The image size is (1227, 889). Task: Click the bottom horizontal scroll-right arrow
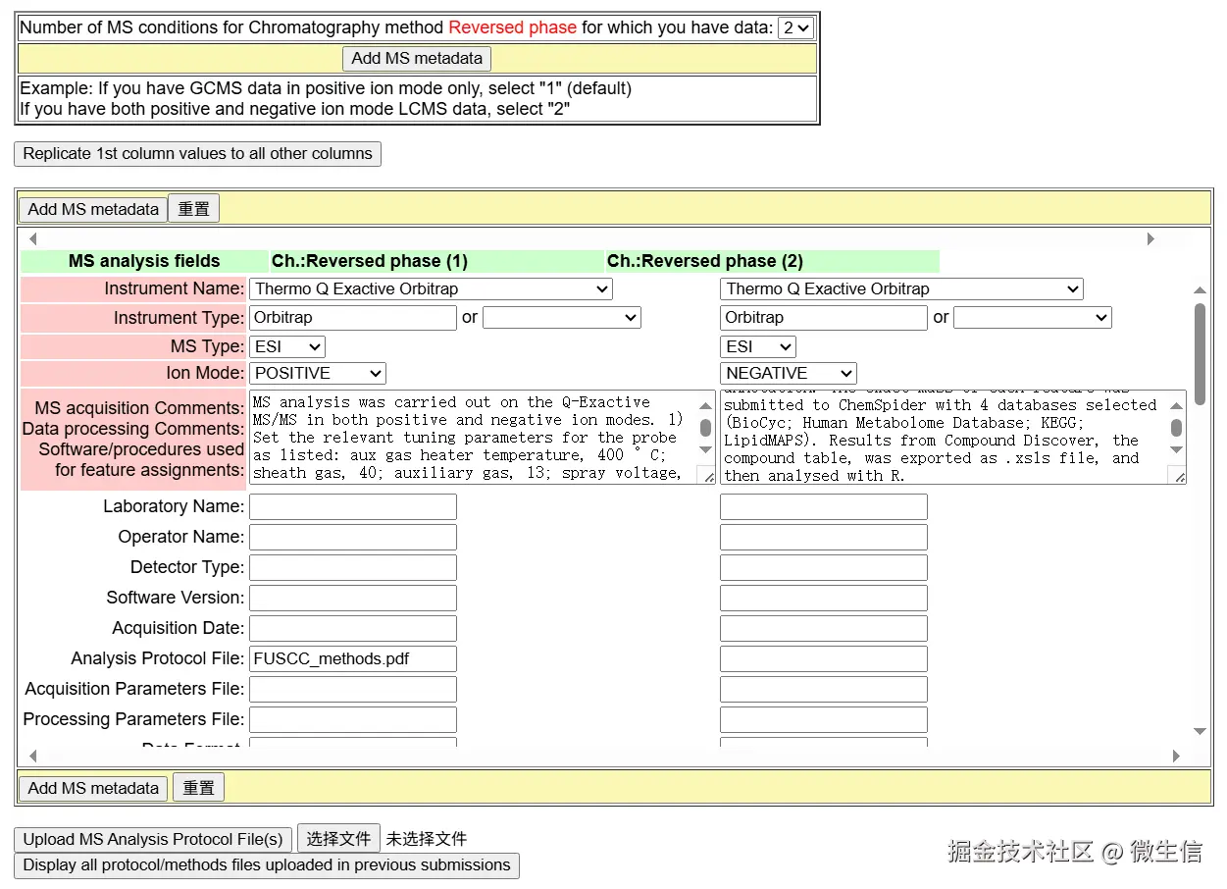[1176, 756]
